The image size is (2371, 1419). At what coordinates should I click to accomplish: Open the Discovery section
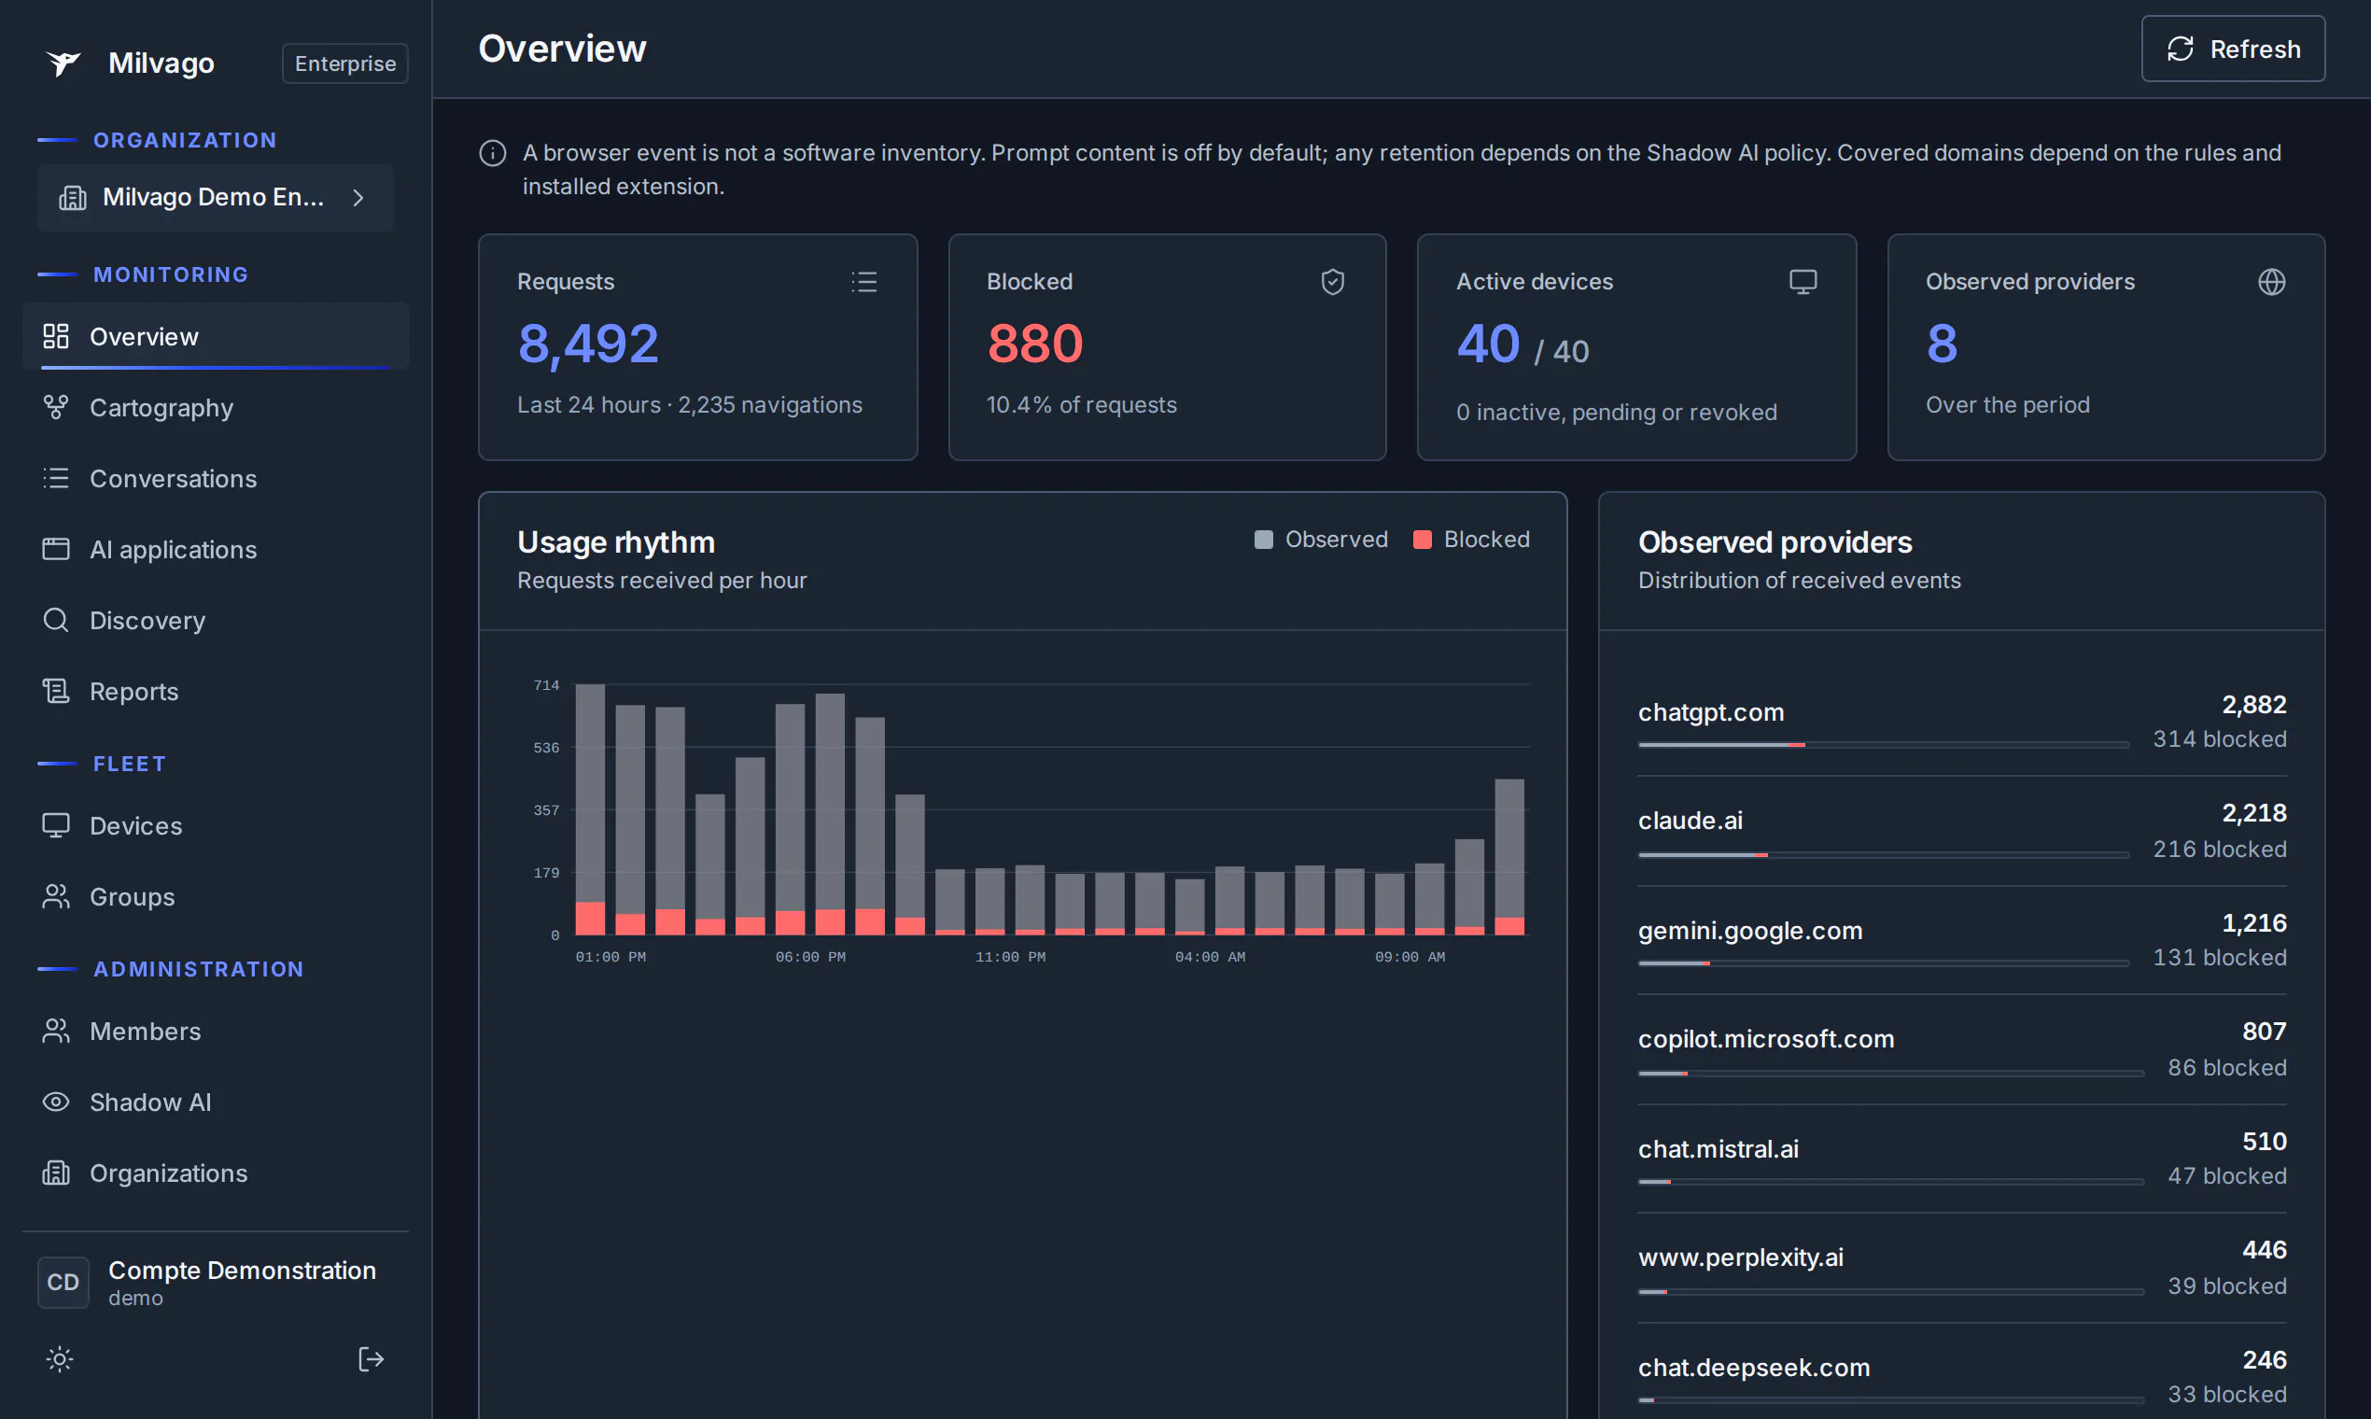(x=215, y=621)
